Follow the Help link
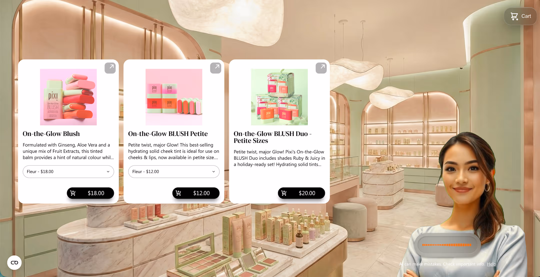 click(x=491, y=264)
